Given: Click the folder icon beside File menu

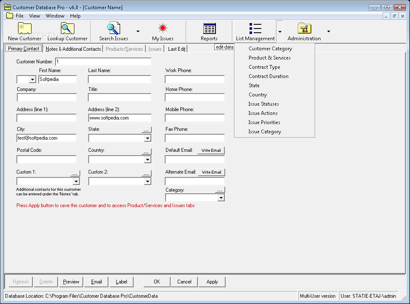Looking at the screenshot, I should (10, 16).
